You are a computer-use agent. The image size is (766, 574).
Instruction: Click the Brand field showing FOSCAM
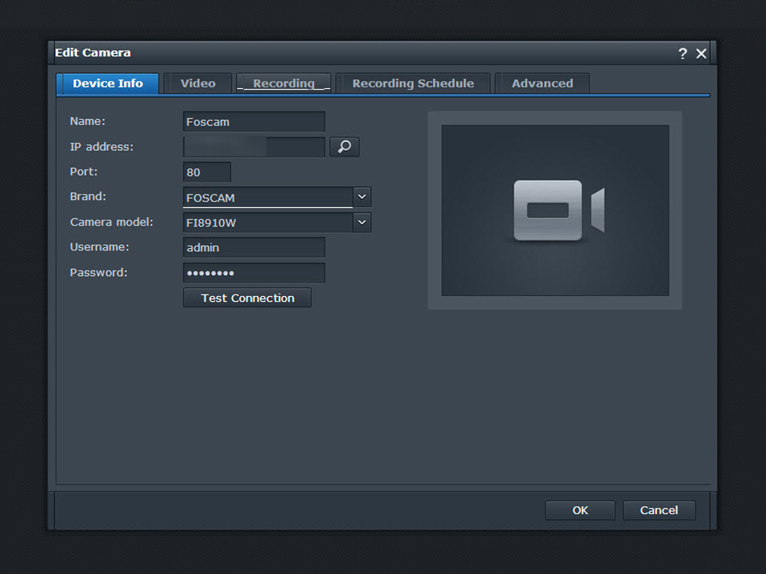tap(268, 197)
